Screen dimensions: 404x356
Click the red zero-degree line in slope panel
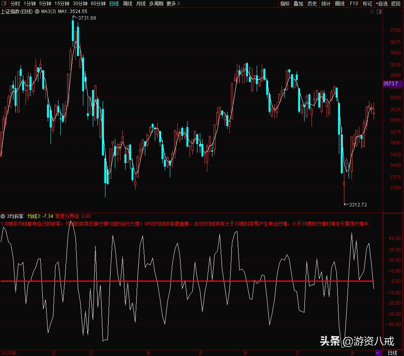[x=187, y=281]
